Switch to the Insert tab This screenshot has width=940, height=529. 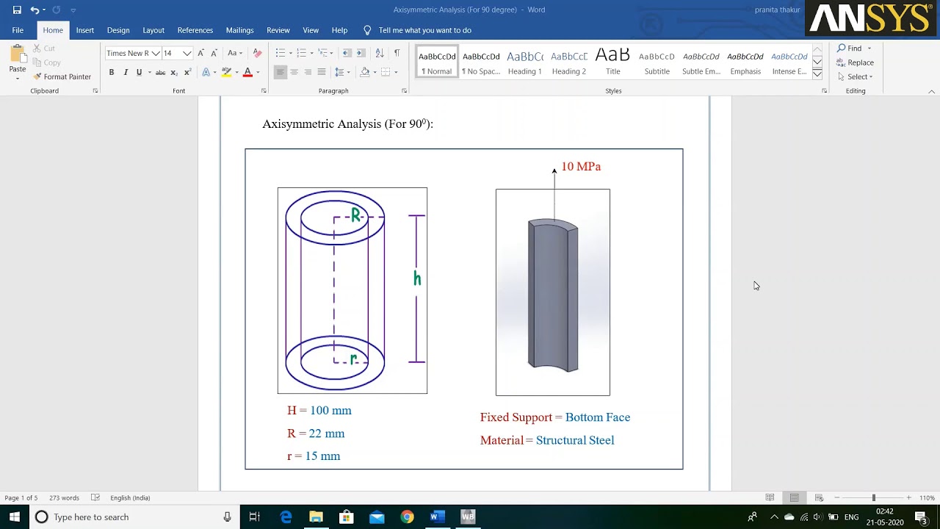(85, 30)
